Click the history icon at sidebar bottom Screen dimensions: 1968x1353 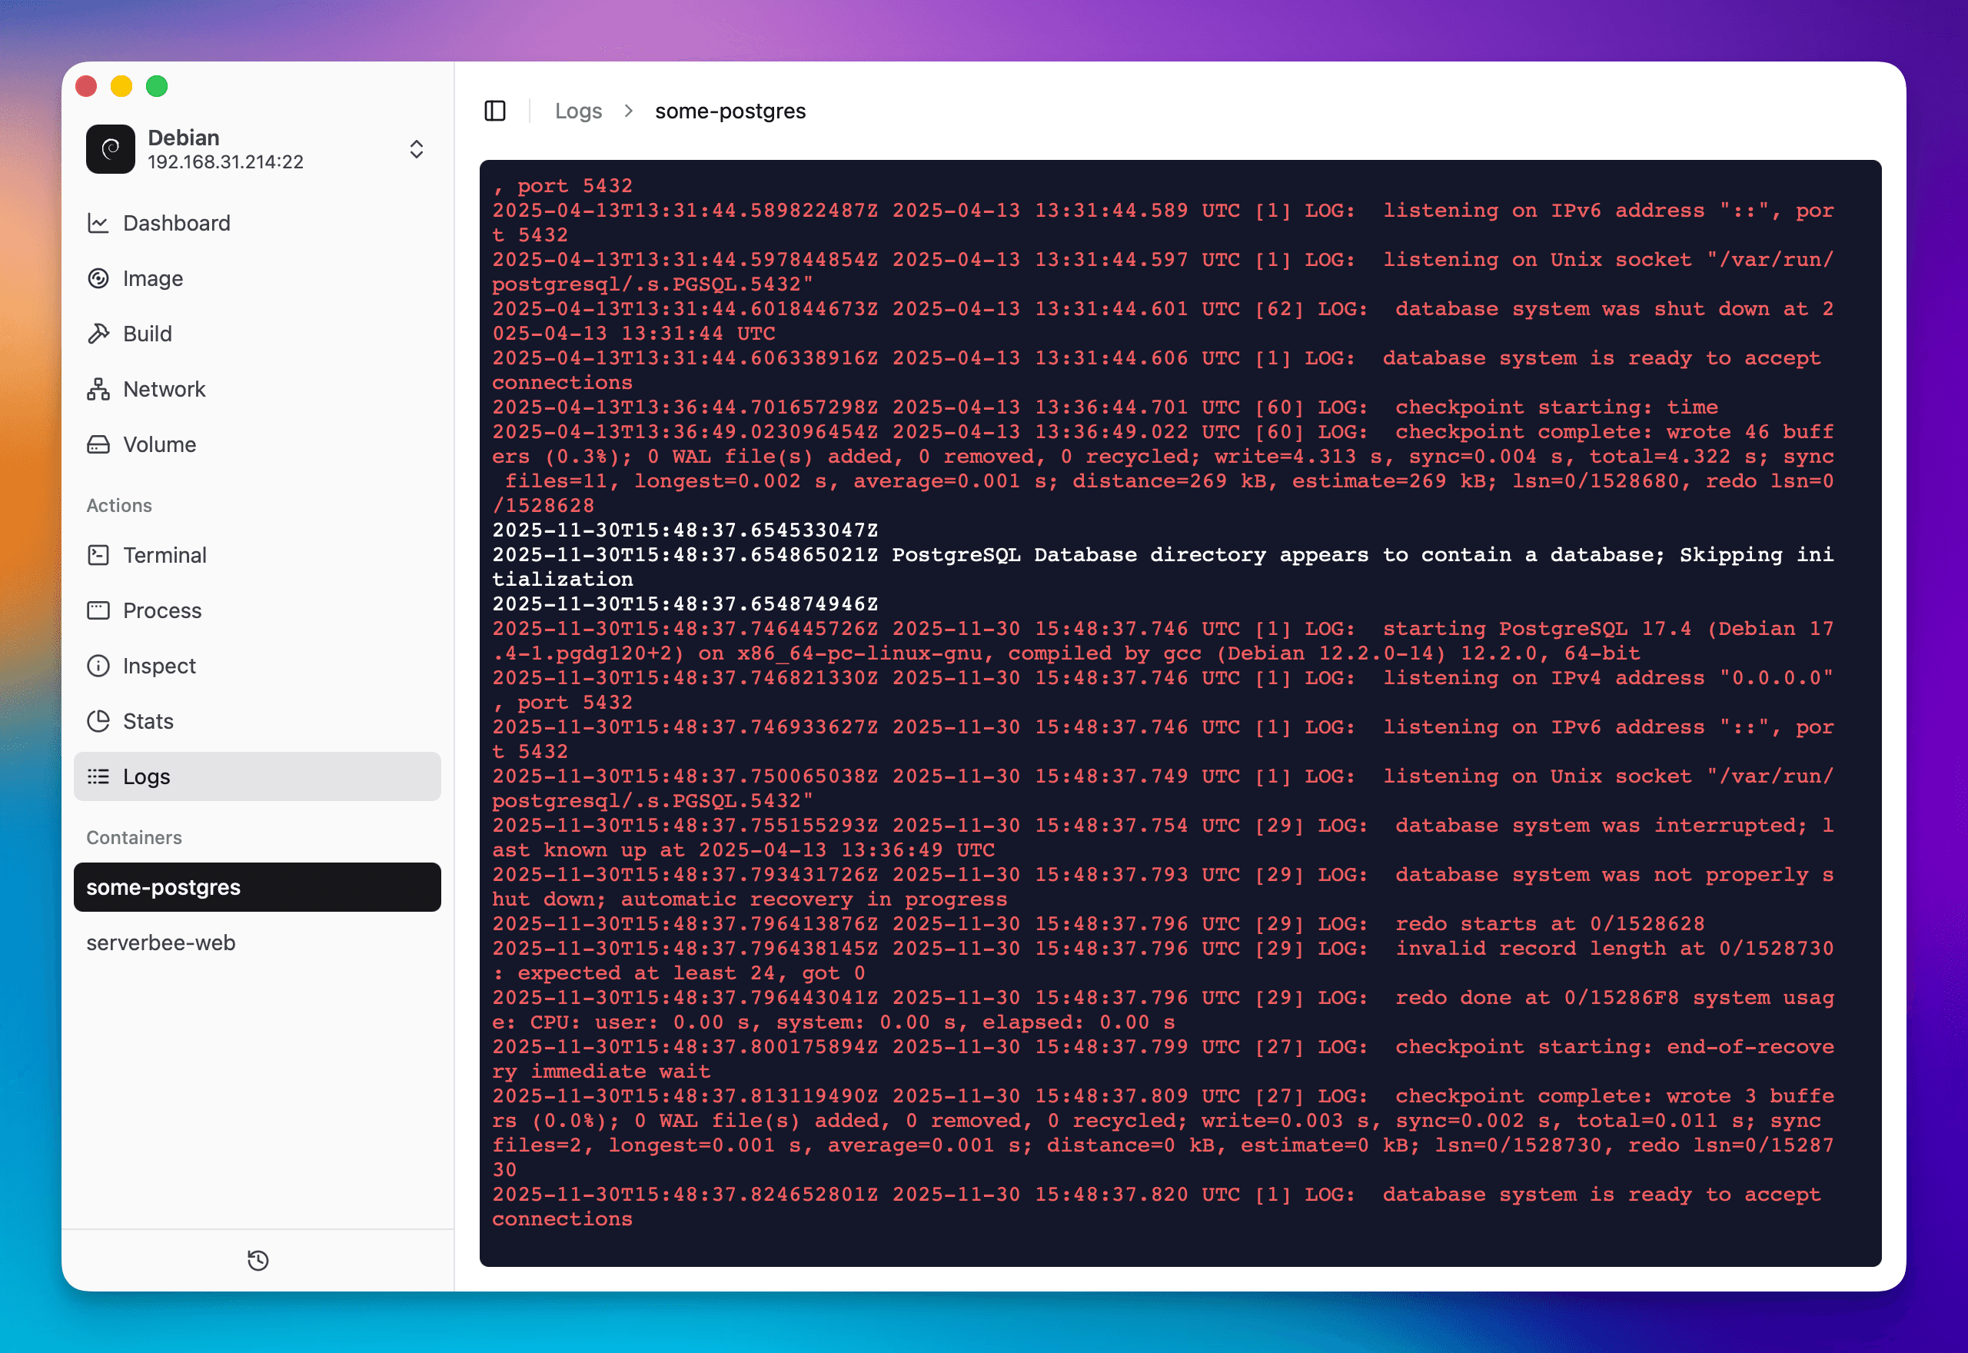tap(257, 1260)
